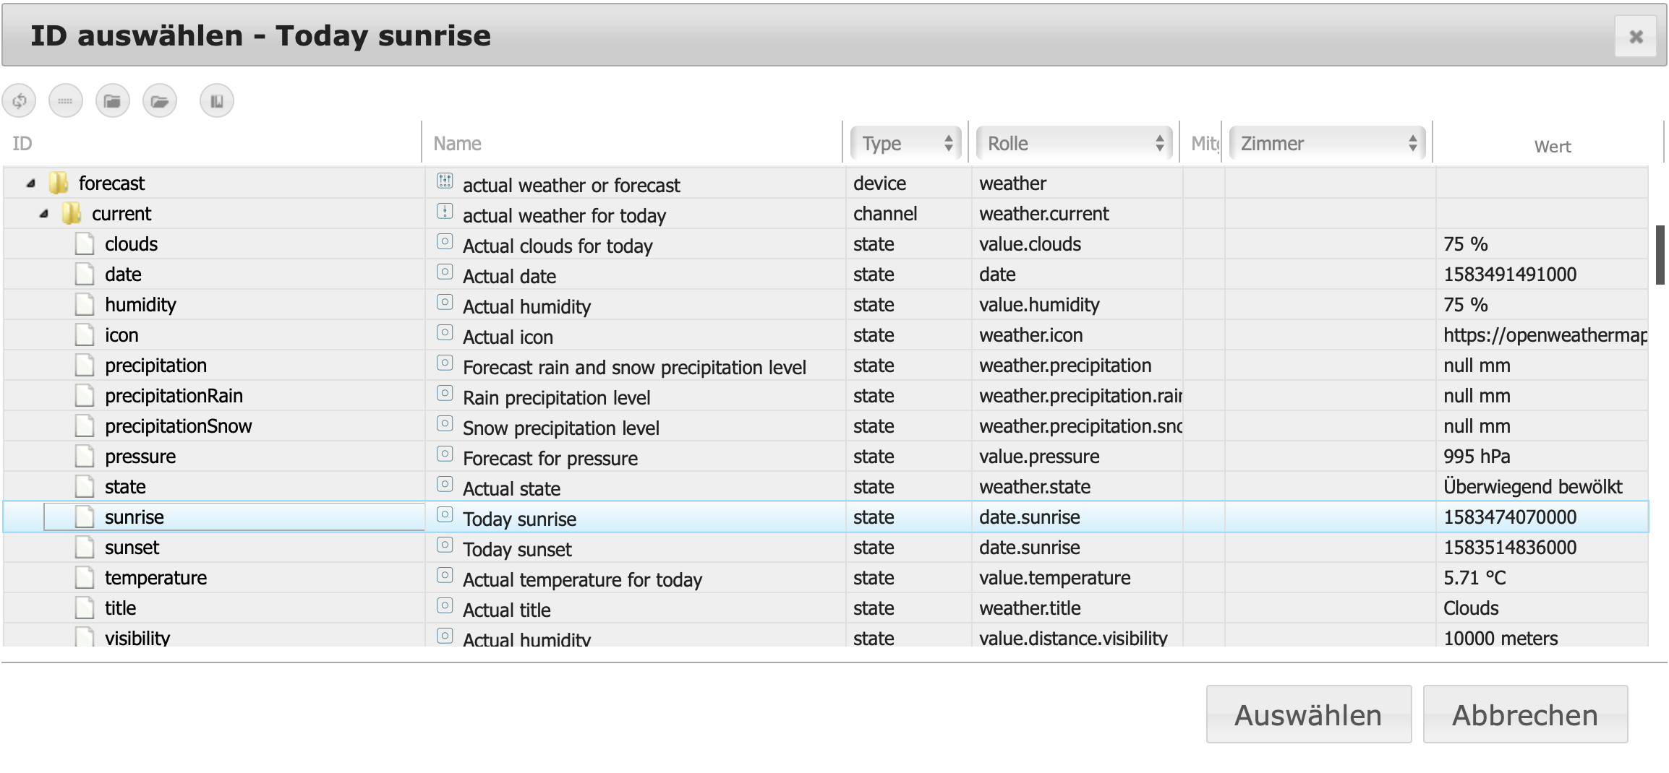Screen dimensions: 1669x773
Task: Open the Rolle filter dropdown
Action: (x=1074, y=143)
